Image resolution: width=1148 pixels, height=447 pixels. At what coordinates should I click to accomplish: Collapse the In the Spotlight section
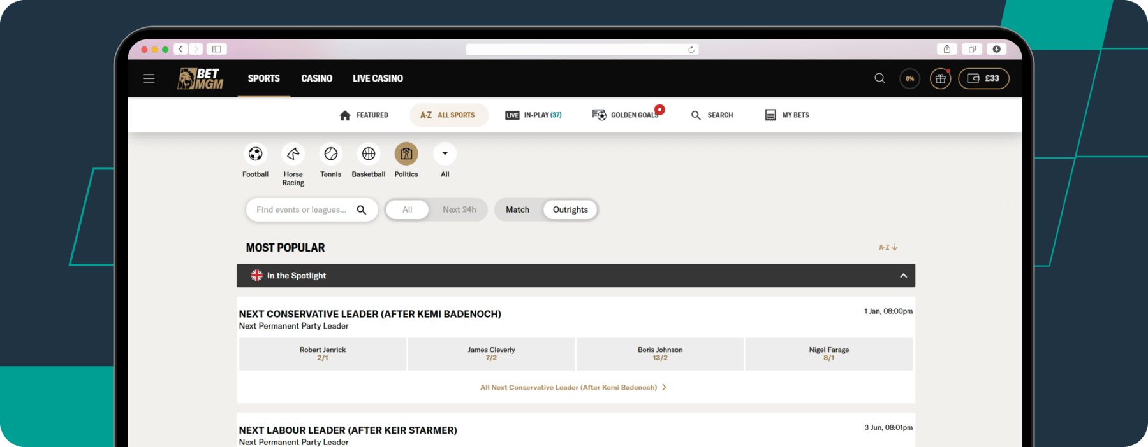tap(903, 276)
